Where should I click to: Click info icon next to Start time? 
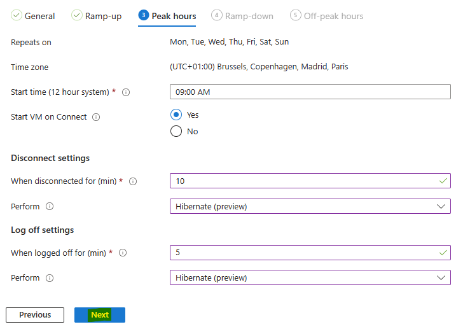tap(126, 92)
